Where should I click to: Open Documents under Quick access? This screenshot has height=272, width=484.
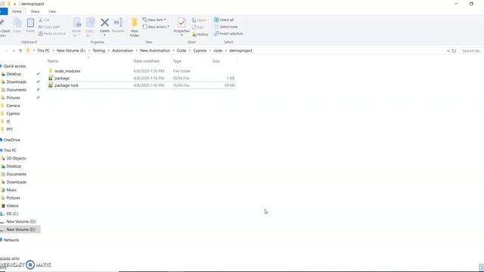[x=16, y=90]
